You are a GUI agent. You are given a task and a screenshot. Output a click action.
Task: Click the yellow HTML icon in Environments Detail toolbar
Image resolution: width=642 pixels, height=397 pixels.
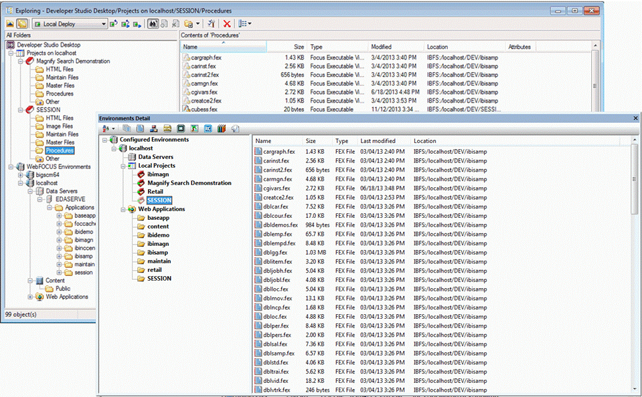tap(167, 129)
